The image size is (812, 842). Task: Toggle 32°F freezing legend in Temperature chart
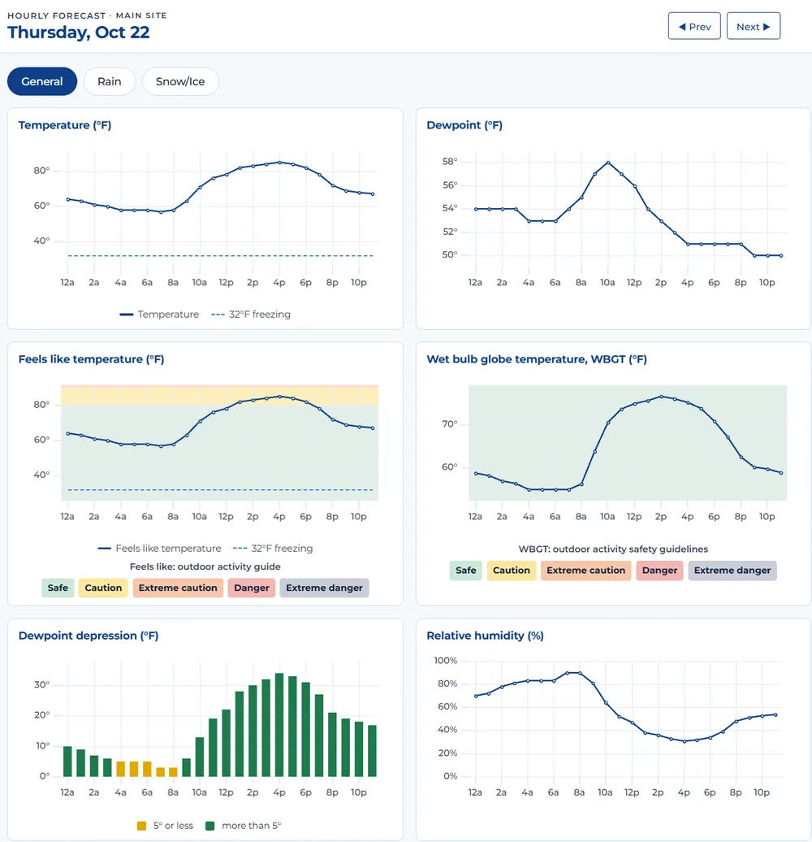(x=251, y=315)
